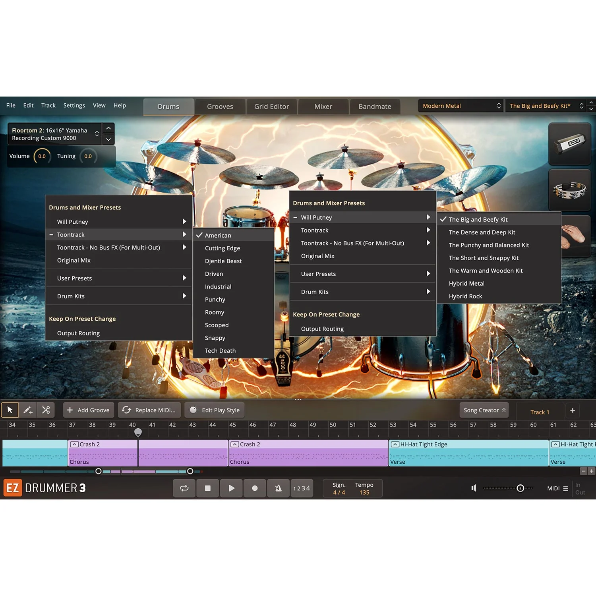Step to next preset using top-right down arrow

pos(591,109)
